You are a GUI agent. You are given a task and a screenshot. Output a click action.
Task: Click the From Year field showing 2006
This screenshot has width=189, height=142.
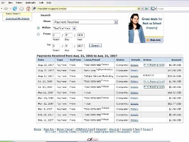pyautogui.click(x=81, y=35)
